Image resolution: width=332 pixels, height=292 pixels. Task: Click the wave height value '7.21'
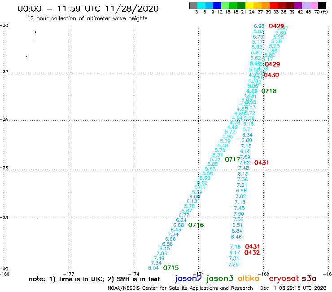coord(242,185)
